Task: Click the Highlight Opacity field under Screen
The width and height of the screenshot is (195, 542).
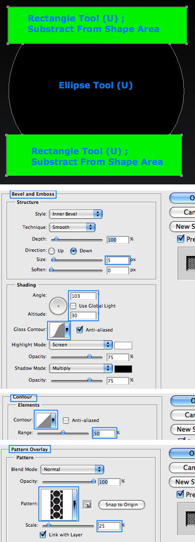Action: [117, 357]
